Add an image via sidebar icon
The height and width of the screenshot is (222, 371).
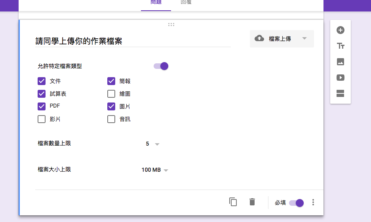click(x=340, y=62)
